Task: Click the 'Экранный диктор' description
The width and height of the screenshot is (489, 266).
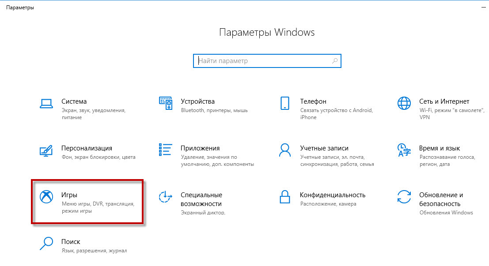Action: [x=203, y=213]
